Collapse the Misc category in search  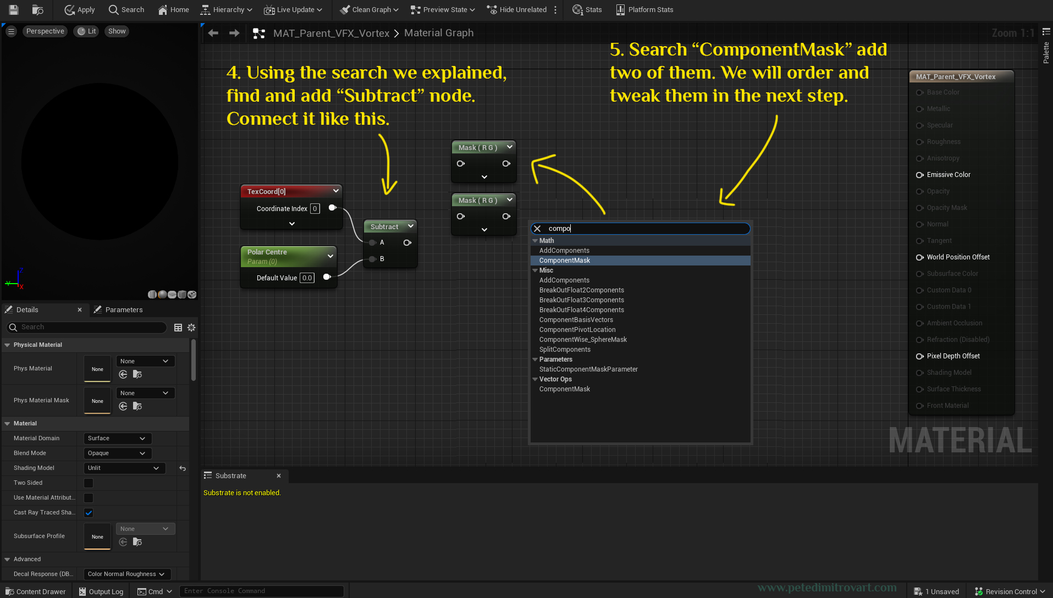535,270
